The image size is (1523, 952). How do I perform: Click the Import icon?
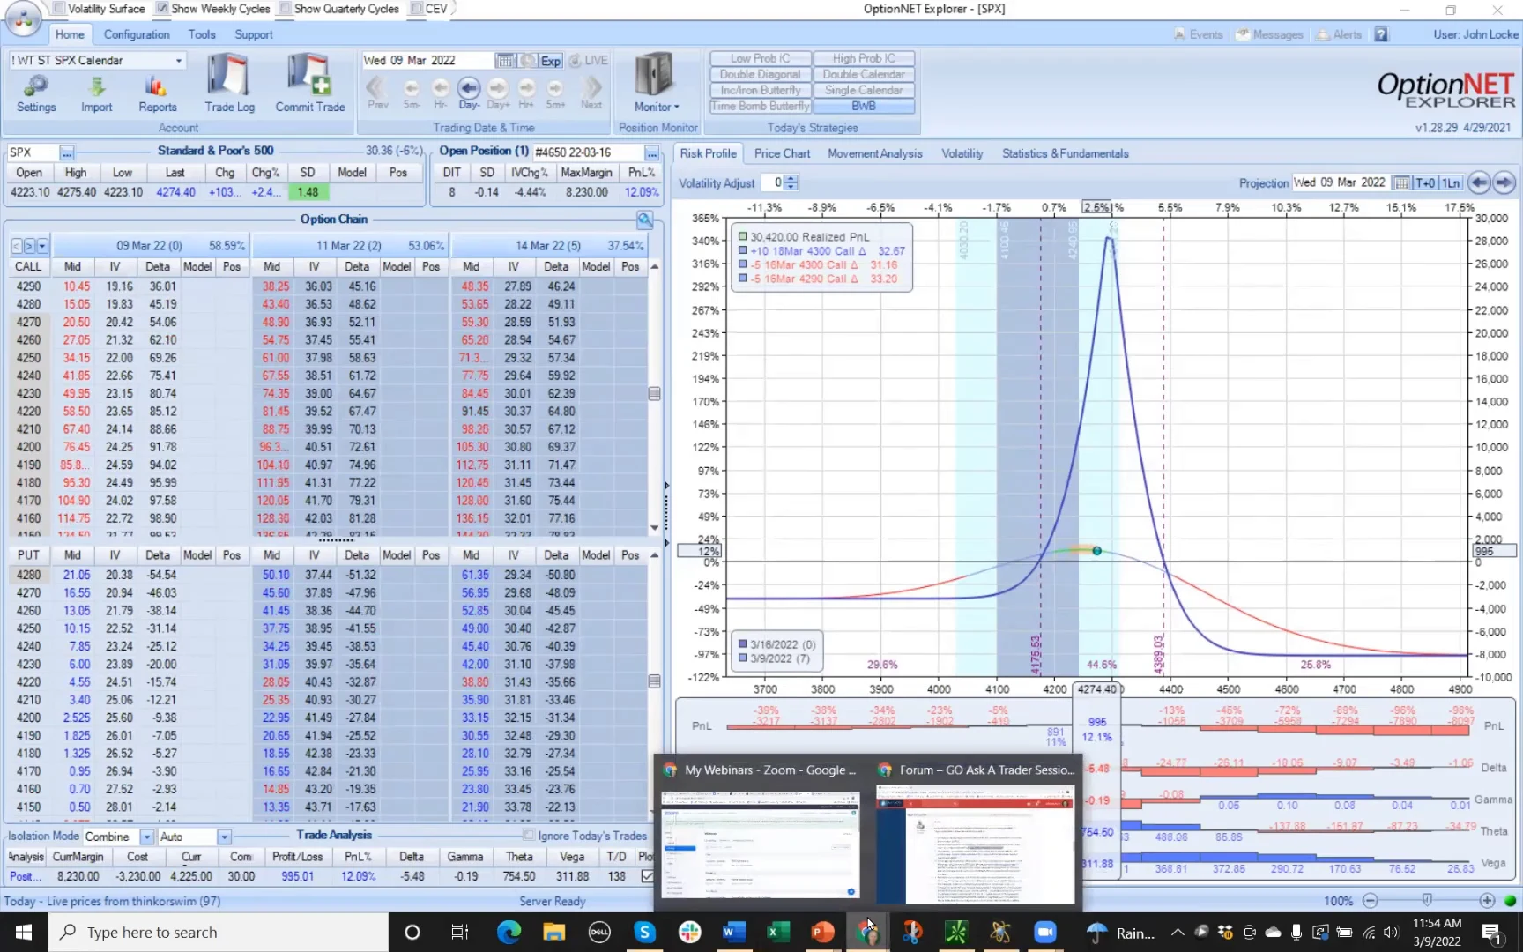click(x=97, y=93)
